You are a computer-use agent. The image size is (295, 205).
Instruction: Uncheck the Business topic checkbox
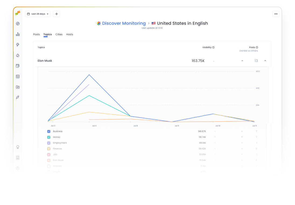49,131
